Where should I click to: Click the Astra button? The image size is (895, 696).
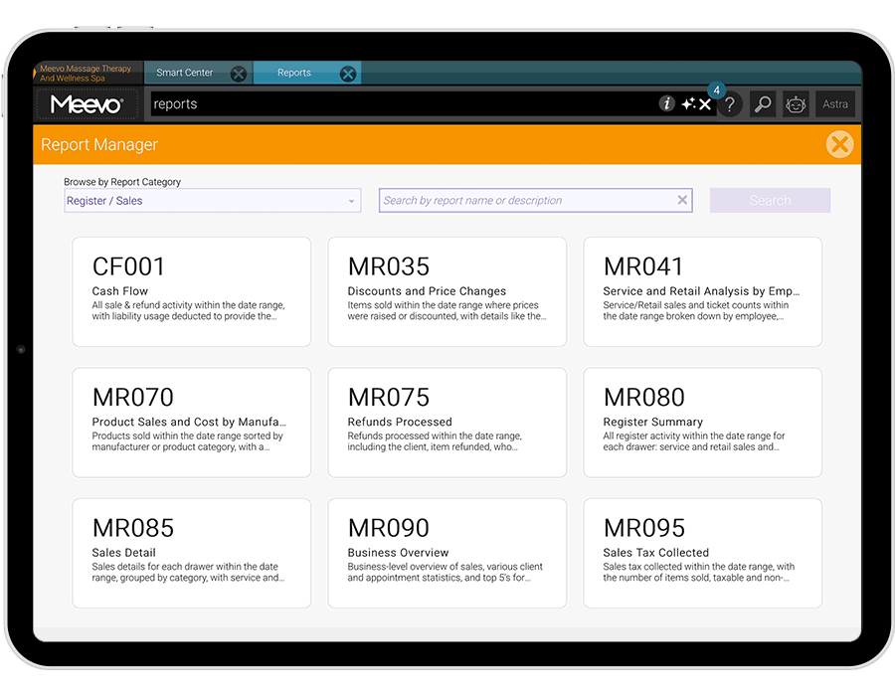click(835, 104)
